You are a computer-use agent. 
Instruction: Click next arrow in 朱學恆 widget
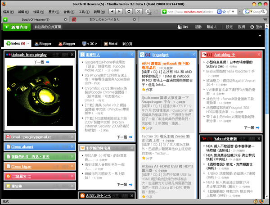pos(130,184)
